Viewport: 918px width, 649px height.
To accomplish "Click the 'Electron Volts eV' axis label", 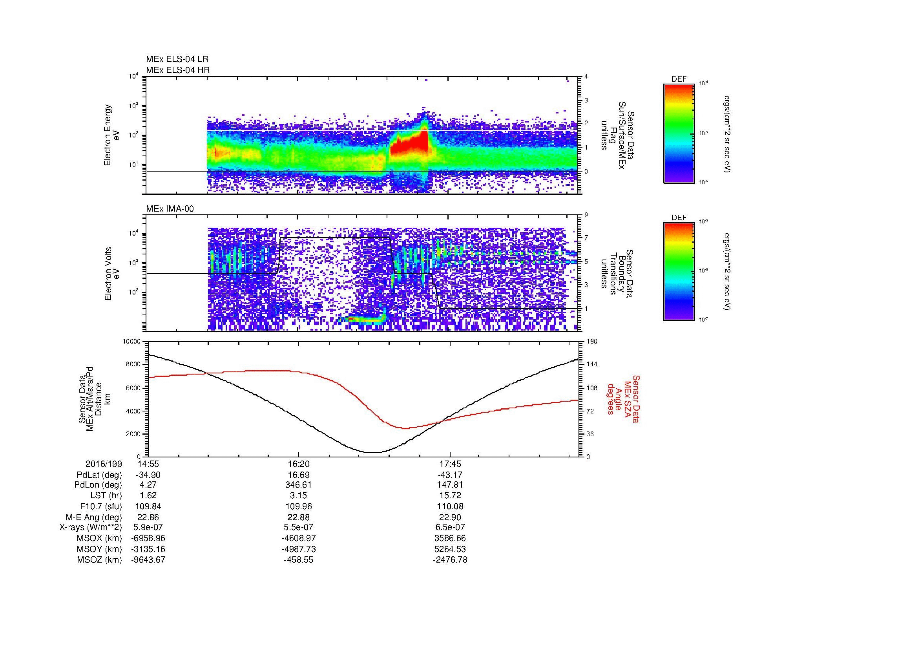I will (112, 274).
